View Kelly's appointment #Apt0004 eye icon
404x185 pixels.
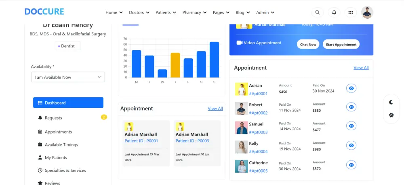coord(351,145)
